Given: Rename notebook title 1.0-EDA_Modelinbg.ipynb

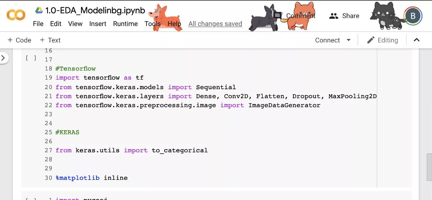Looking at the screenshot, I should [x=95, y=10].
